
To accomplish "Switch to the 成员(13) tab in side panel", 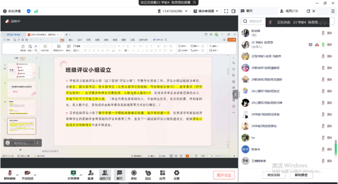I will tap(289, 11).
